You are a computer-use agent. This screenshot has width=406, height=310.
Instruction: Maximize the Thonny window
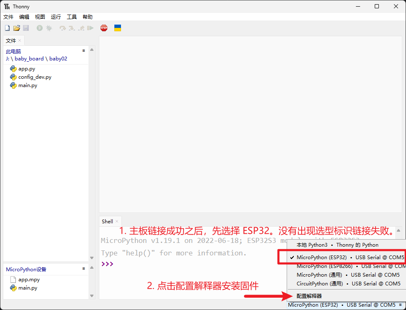[x=377, y=7]
